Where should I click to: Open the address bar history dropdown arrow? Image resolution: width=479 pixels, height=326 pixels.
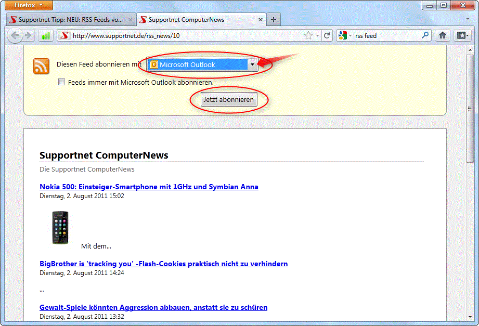(317, 36)
